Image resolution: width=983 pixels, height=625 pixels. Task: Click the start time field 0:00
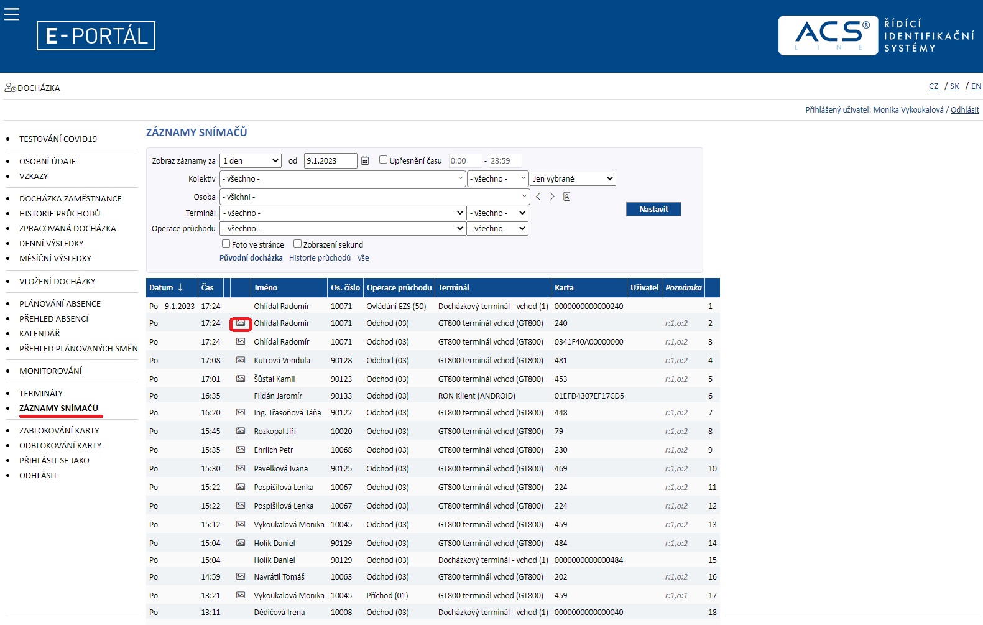click(x=466, y=160)
